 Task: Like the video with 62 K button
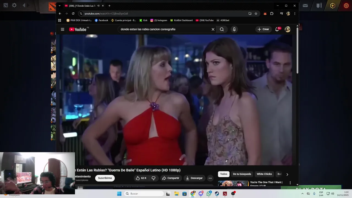click(141, 178)
